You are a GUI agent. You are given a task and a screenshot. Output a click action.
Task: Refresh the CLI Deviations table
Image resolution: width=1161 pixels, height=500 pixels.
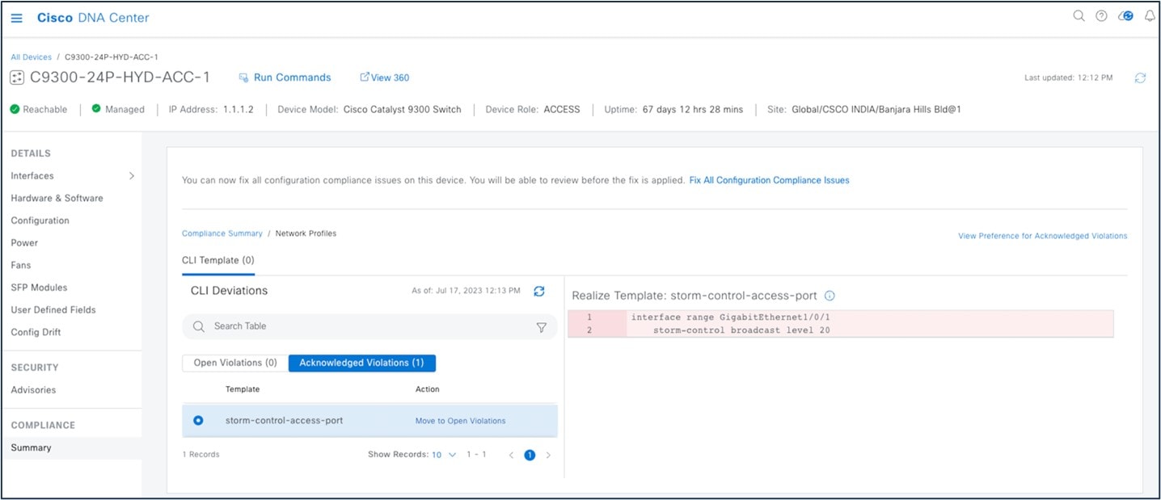pyautogui.click(x=539, y=291)
